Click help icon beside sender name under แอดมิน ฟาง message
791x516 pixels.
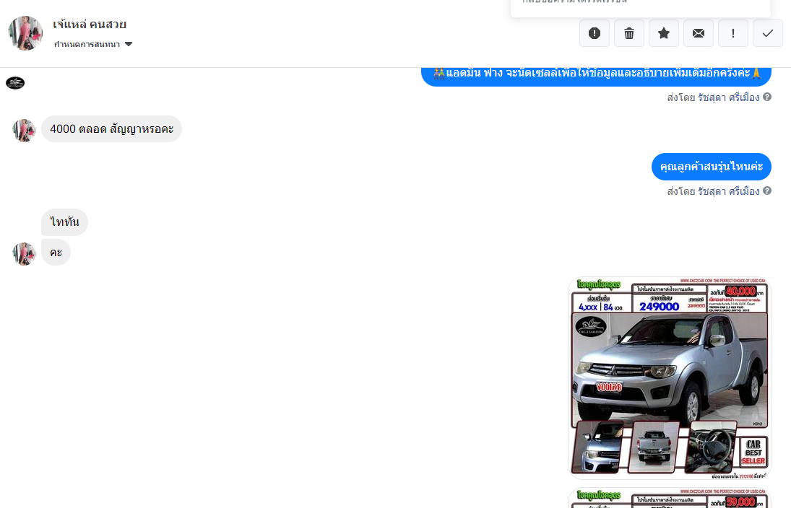click(x=766, y=97)
